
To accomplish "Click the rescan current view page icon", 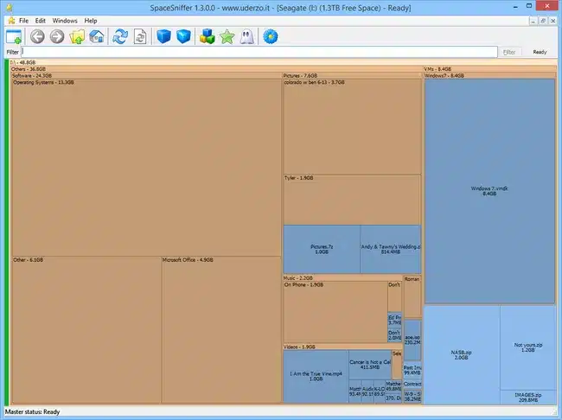I will pos(139,36).
